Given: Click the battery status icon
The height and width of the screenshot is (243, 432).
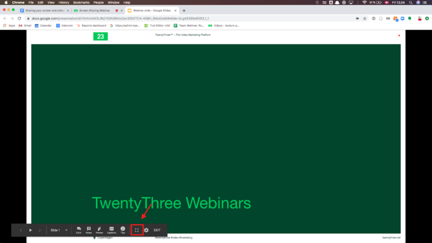Looking at the screenshot, I should tap(379, 2).
